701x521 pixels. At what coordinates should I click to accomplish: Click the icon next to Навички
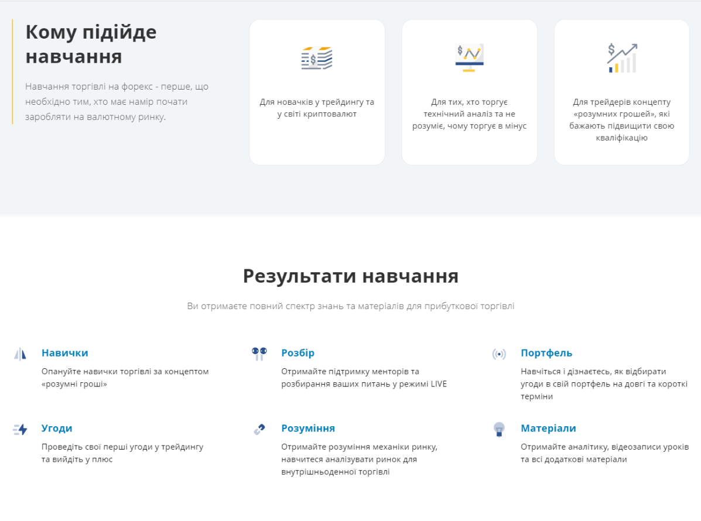(20, 354)
